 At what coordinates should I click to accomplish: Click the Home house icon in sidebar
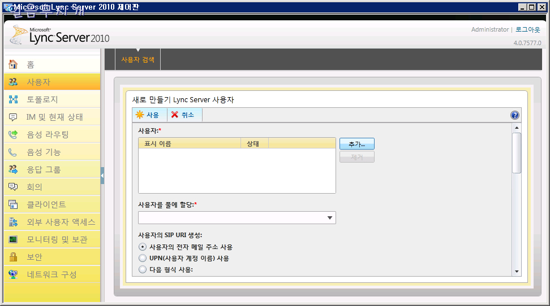pos(13,64)
